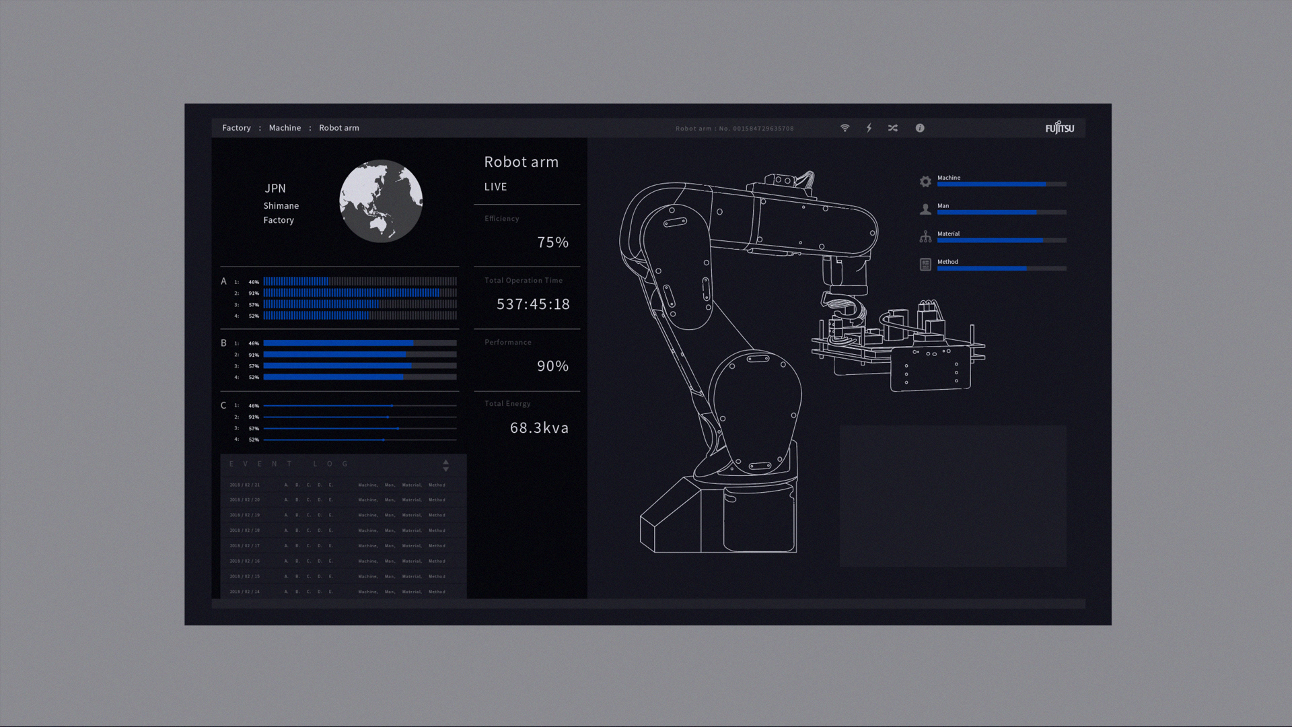
Task: Go to Factory in breadcrumb
Action: coord(236,128)
